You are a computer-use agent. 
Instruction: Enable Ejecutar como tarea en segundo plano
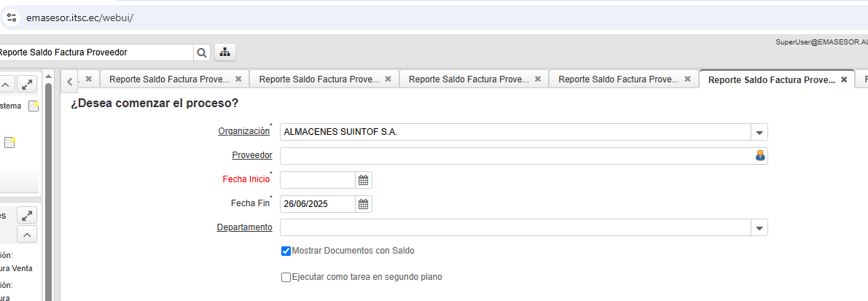point(286,277)
